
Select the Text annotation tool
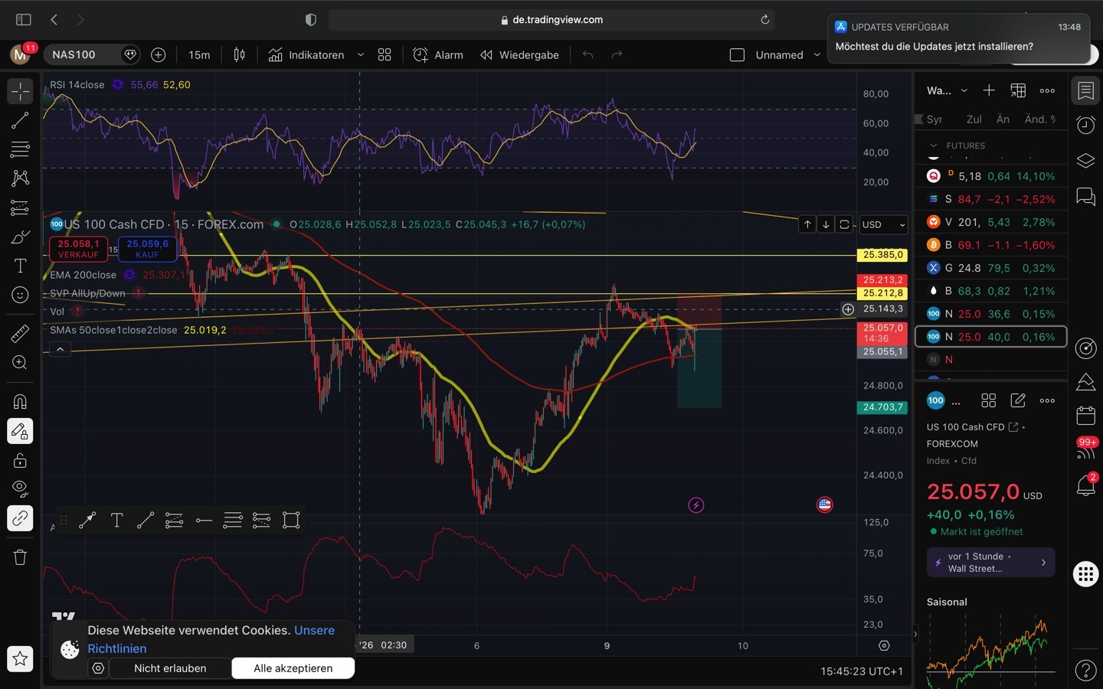click(20, 266)
